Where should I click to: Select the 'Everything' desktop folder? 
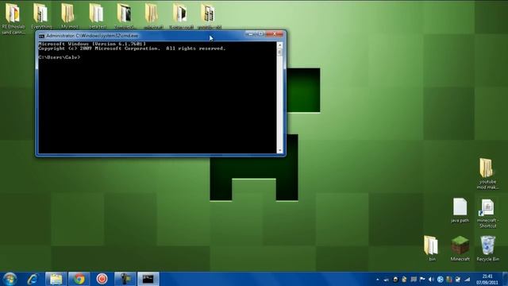point(40,16)
